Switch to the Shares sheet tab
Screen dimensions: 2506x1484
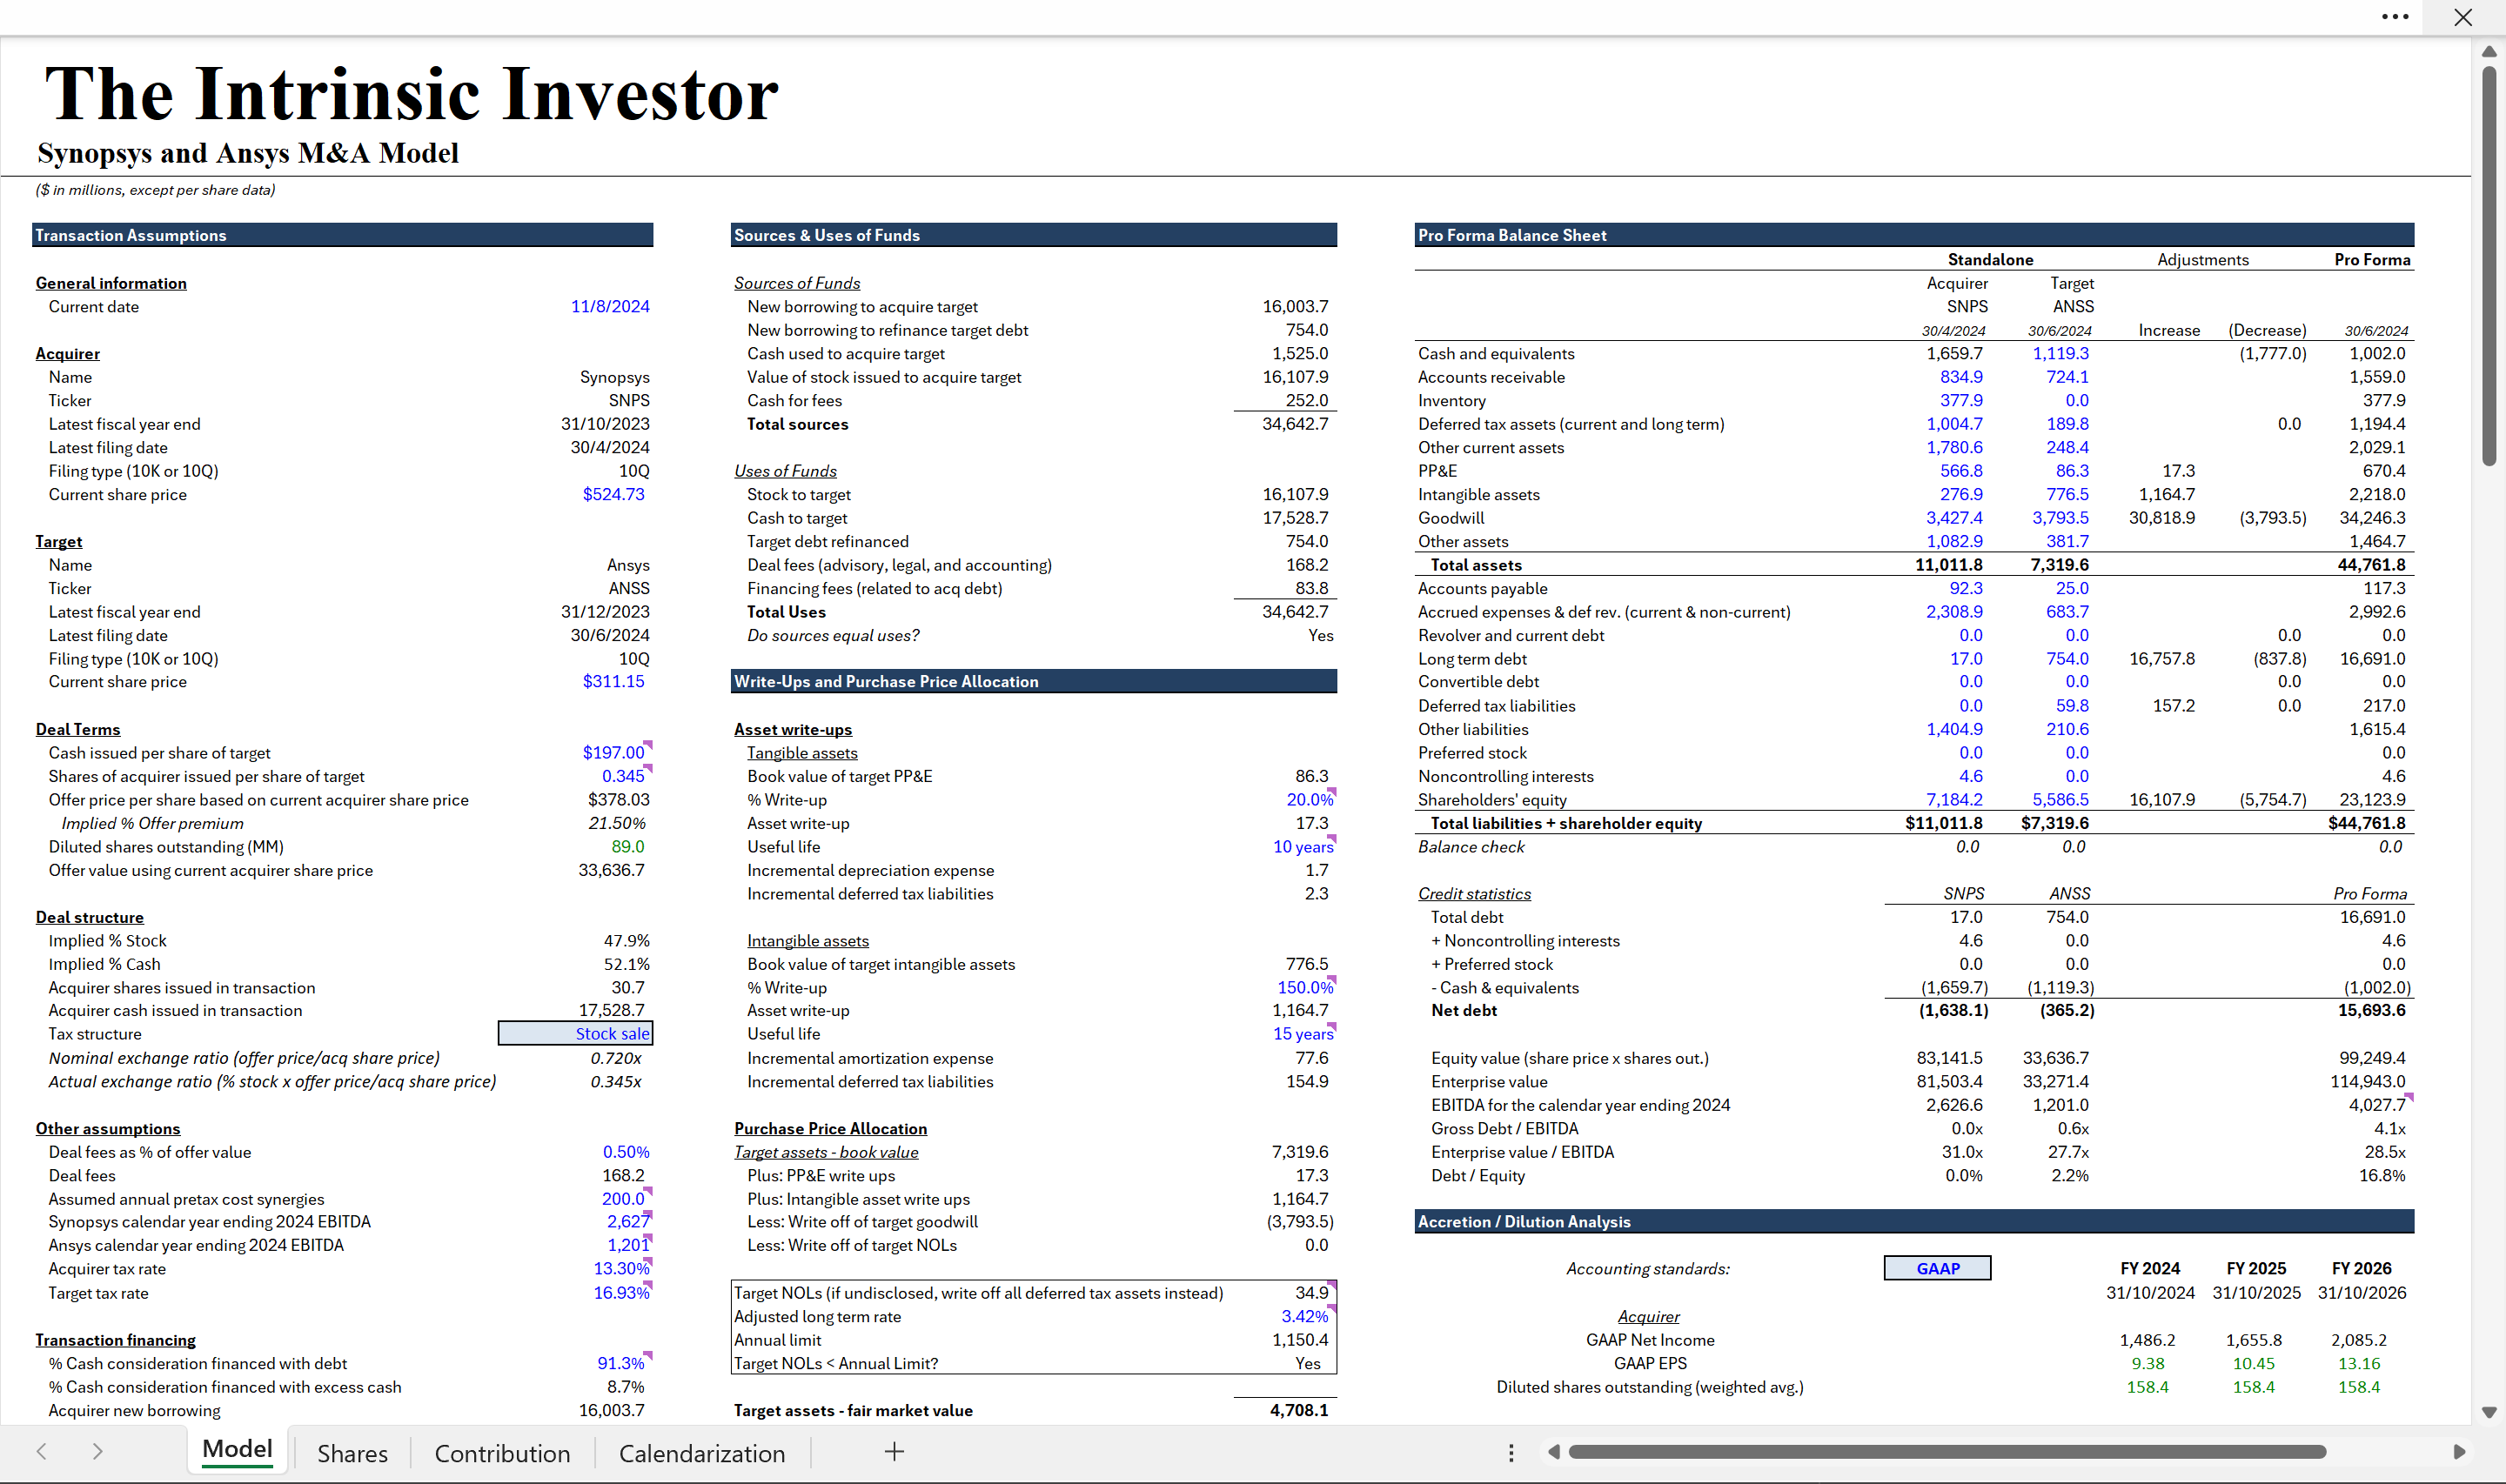point(352,1453)
